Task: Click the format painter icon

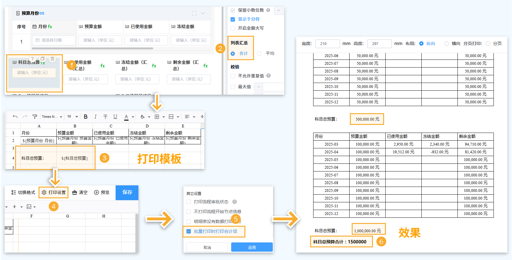Action: [x=35, y=117]
